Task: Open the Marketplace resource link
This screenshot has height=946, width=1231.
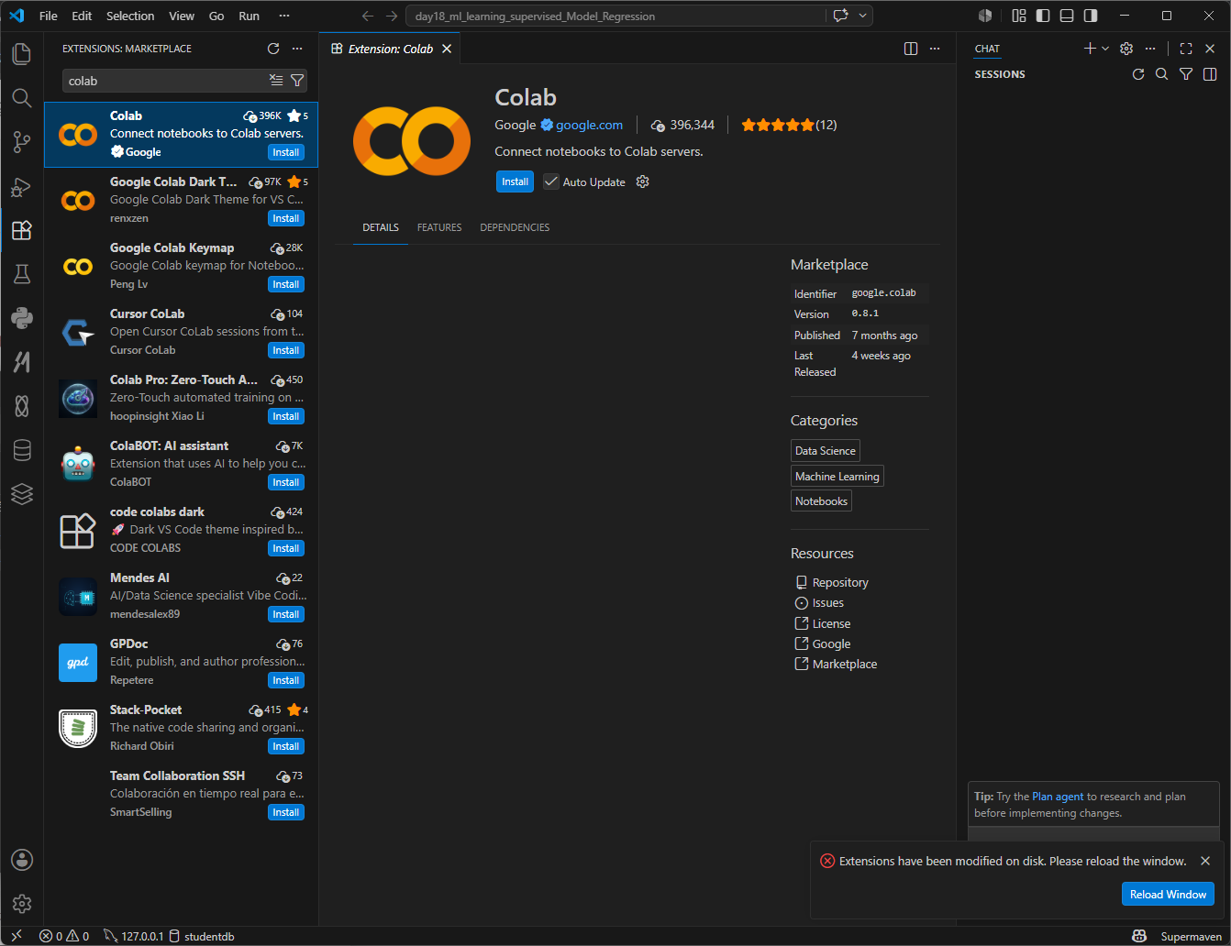Action: [x=845, y=664]
